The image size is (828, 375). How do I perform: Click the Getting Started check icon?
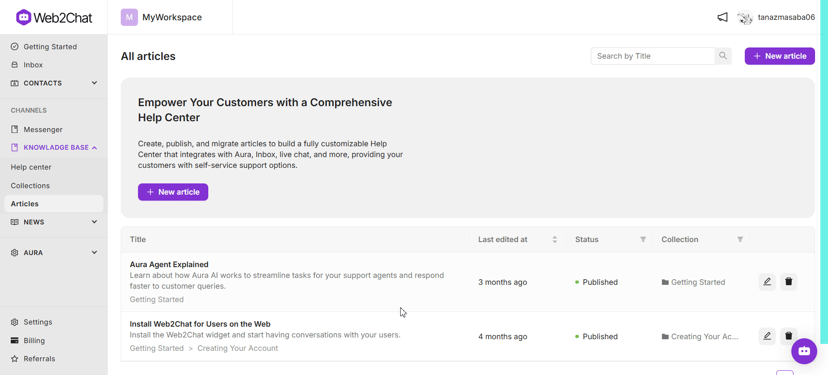15,47
